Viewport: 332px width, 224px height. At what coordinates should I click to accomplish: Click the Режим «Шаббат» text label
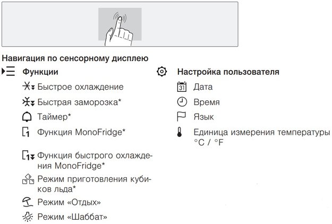pos(72,217)
